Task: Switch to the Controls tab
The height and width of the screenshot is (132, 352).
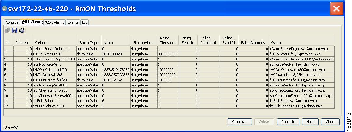Action: tap(12, 22)
